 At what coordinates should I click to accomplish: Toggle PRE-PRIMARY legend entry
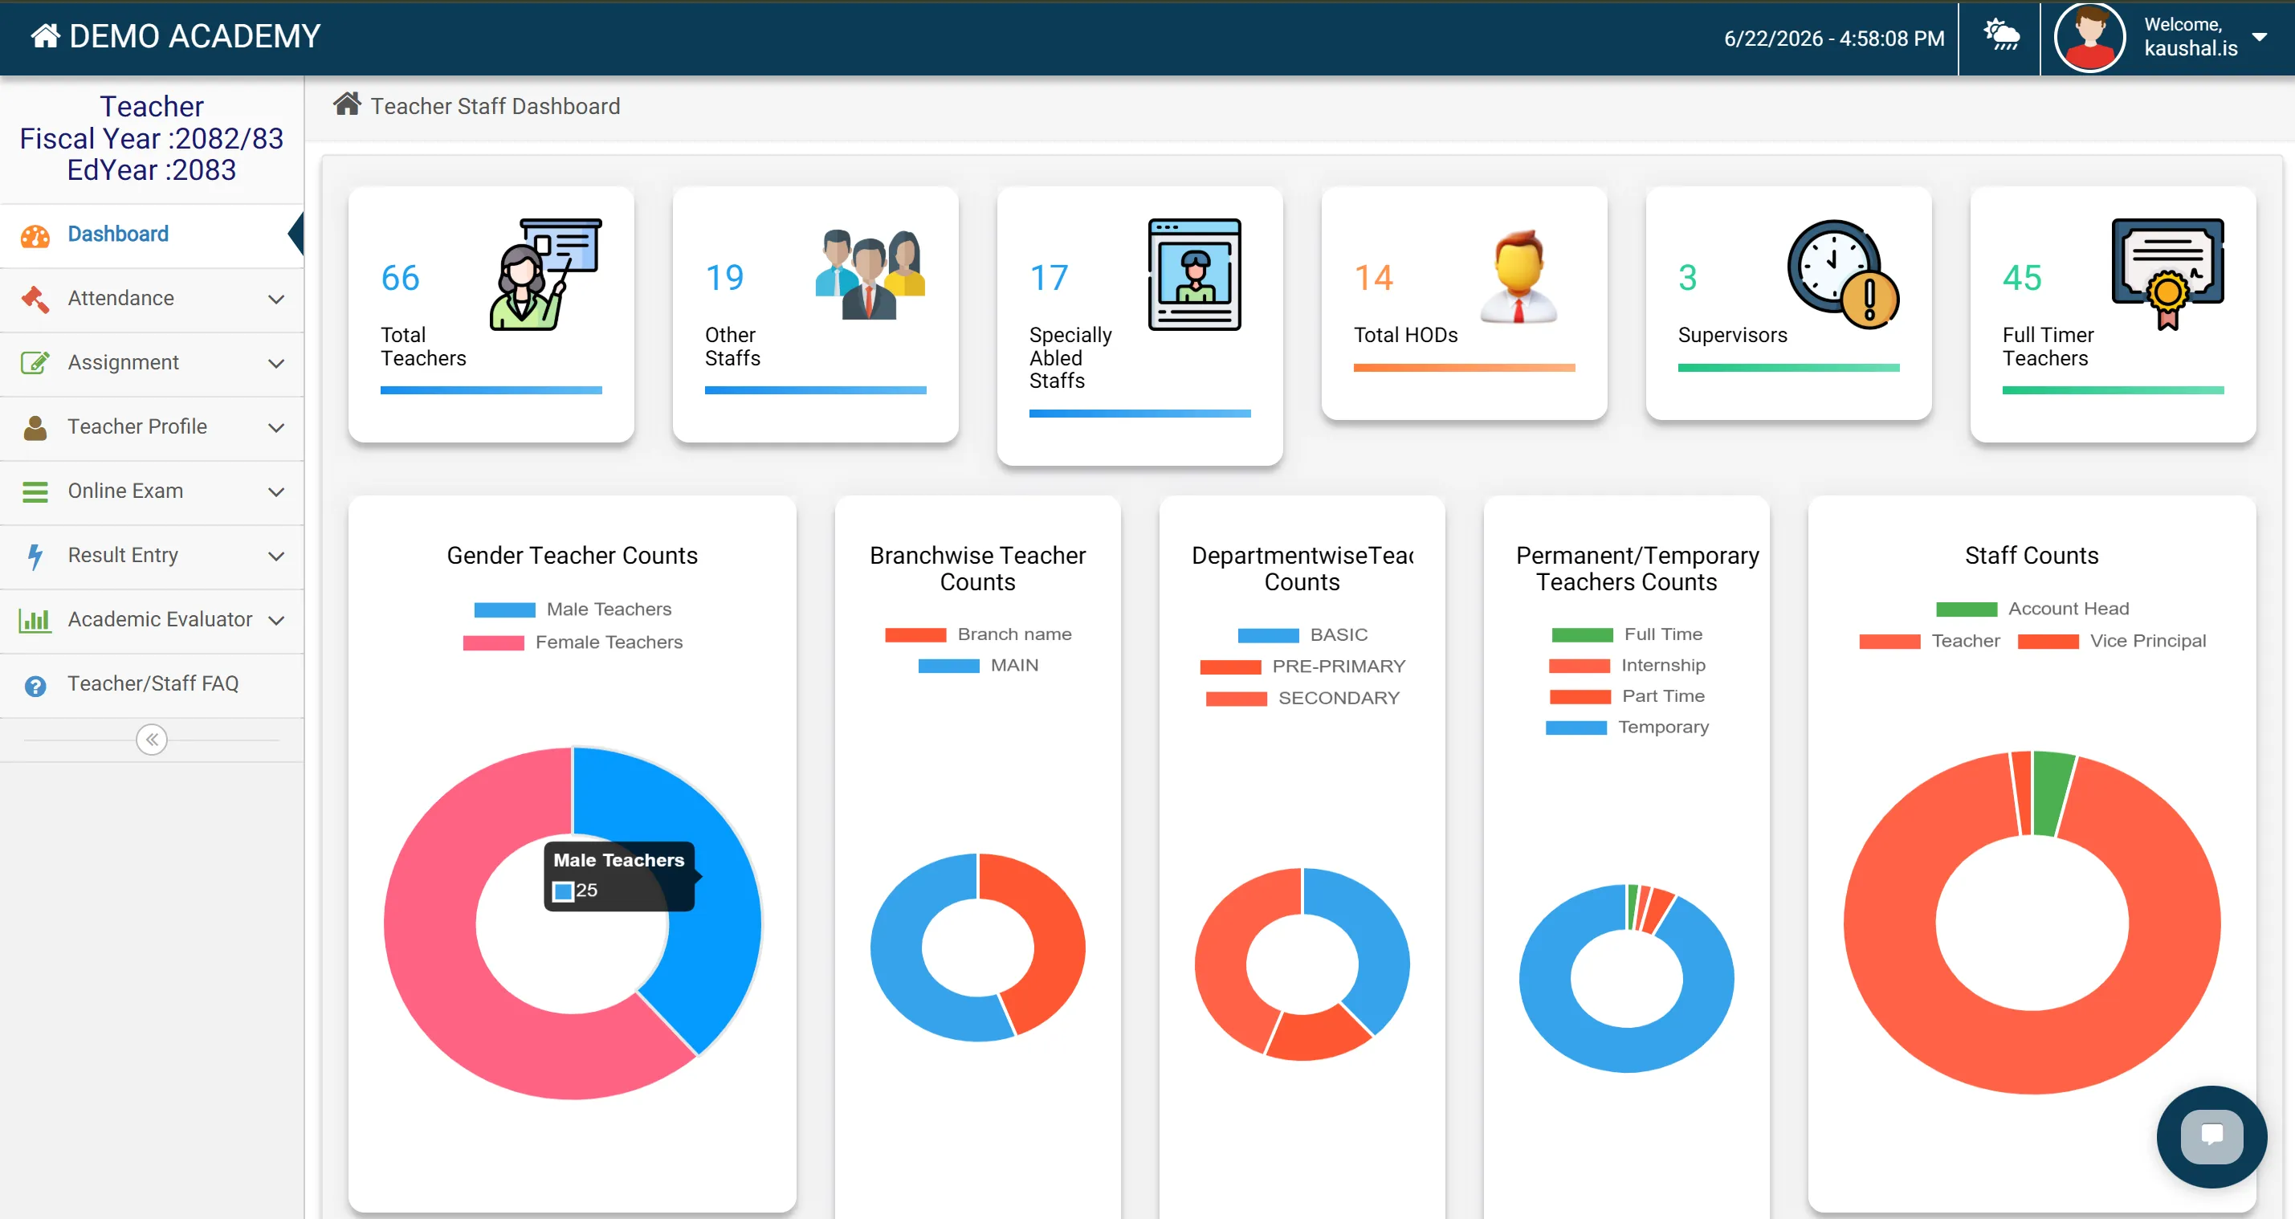[x=1302, y=667]
